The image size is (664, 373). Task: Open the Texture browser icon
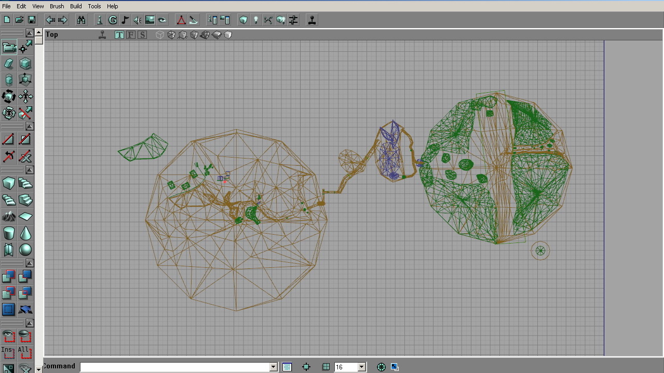(x=150, y=20)
